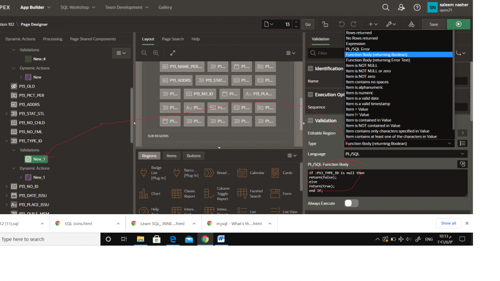Open the Language PL/SQL dropdown
500x281 pixels.
(405, 154)
